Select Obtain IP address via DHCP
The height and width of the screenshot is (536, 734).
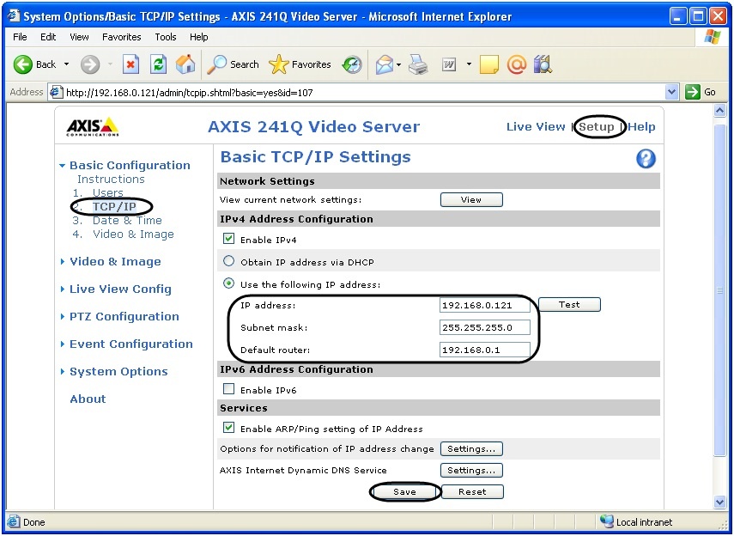click(x=228, y=262)
